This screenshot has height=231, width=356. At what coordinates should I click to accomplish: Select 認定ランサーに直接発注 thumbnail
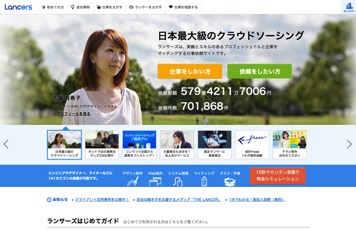[x=215, y=145]
